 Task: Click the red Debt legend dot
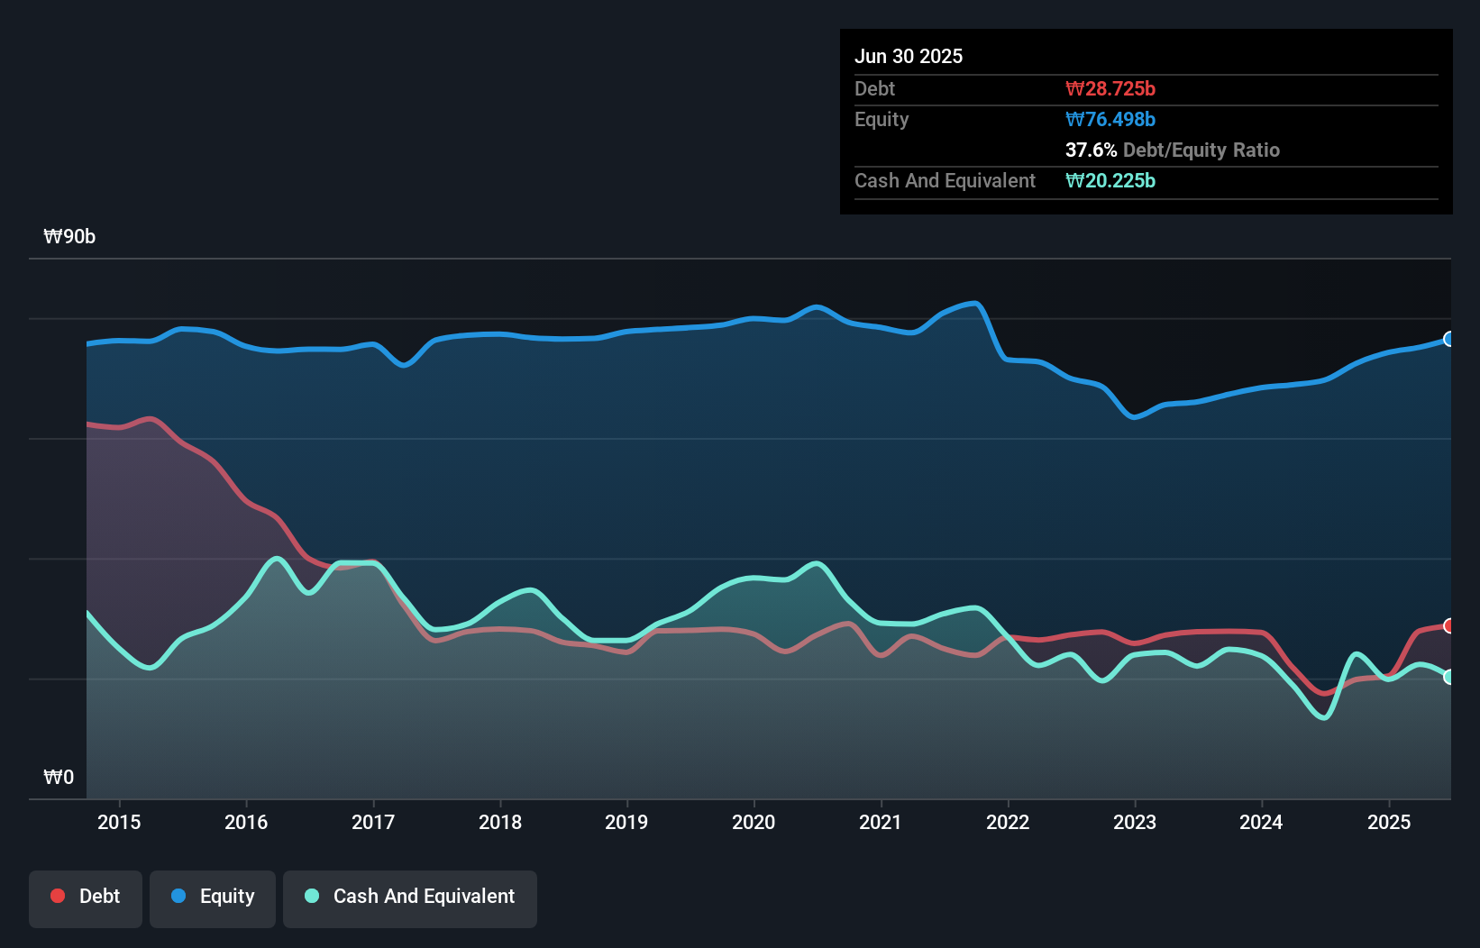(58, 896)
